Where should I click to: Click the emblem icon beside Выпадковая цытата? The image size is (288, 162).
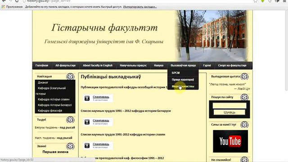click(244, 76)
